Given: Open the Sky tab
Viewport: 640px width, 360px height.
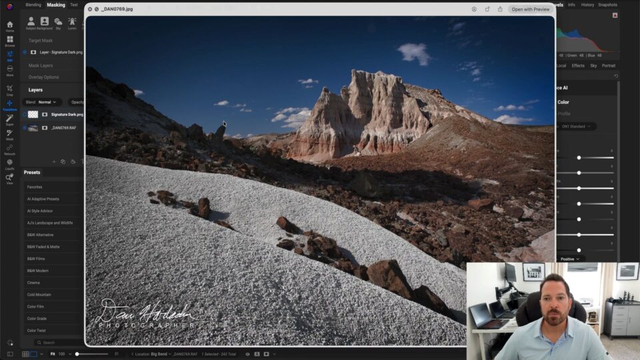Looking at the screenshot, I should pos(593,66).
